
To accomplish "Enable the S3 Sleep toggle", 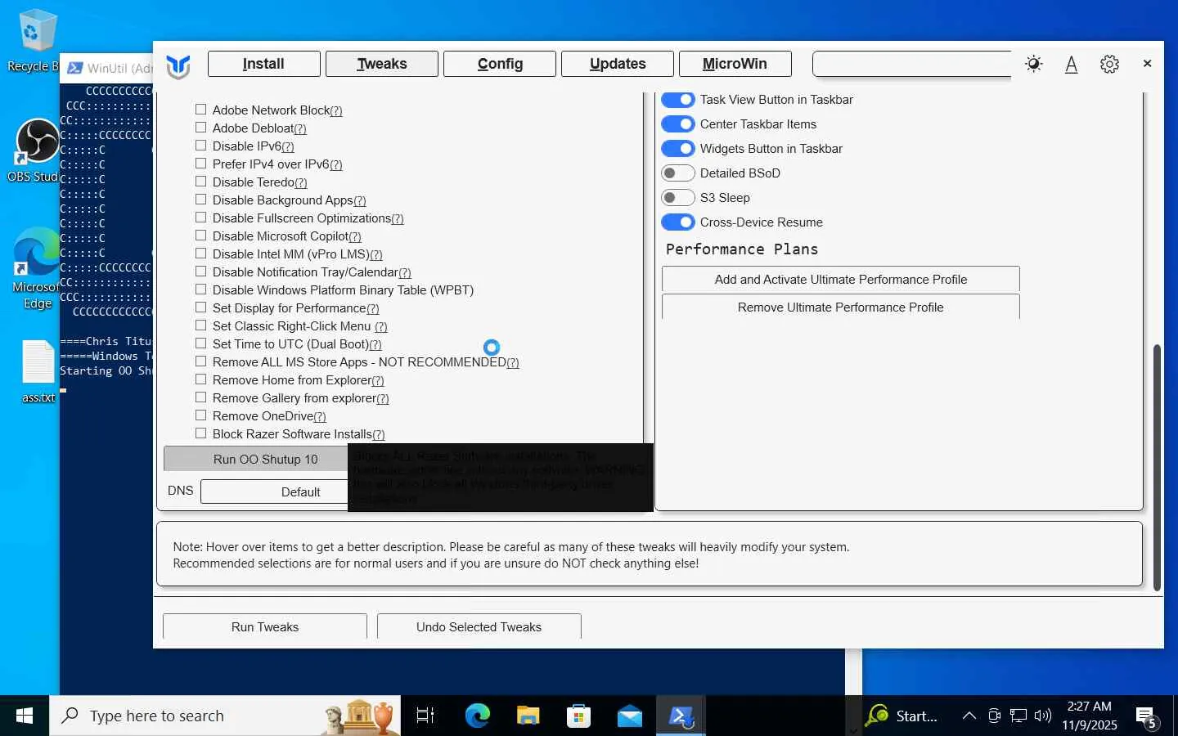I will pos(677,197).
